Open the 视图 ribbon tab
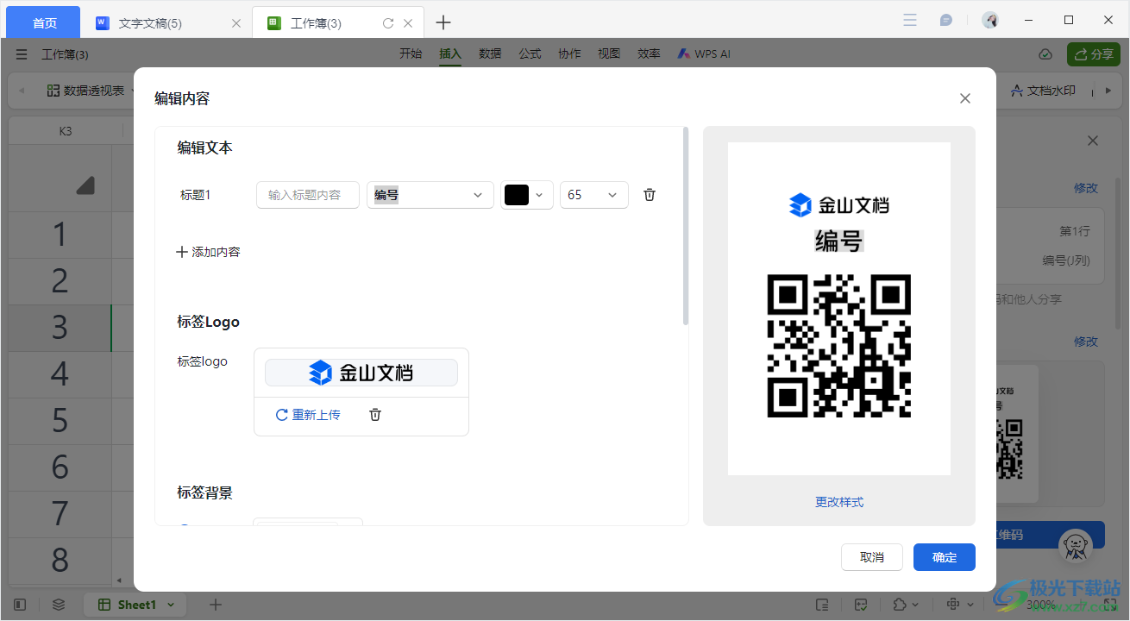Viewport: 1130px width, 621px height. pos(609,53)
